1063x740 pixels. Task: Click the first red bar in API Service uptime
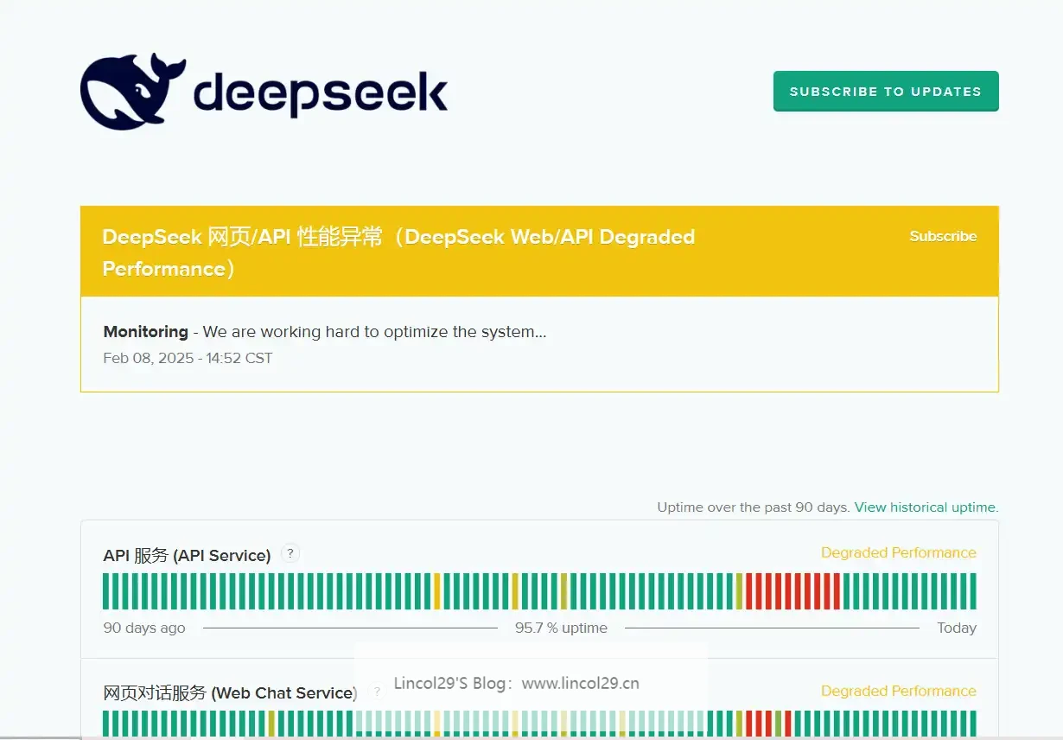(748, 591)
